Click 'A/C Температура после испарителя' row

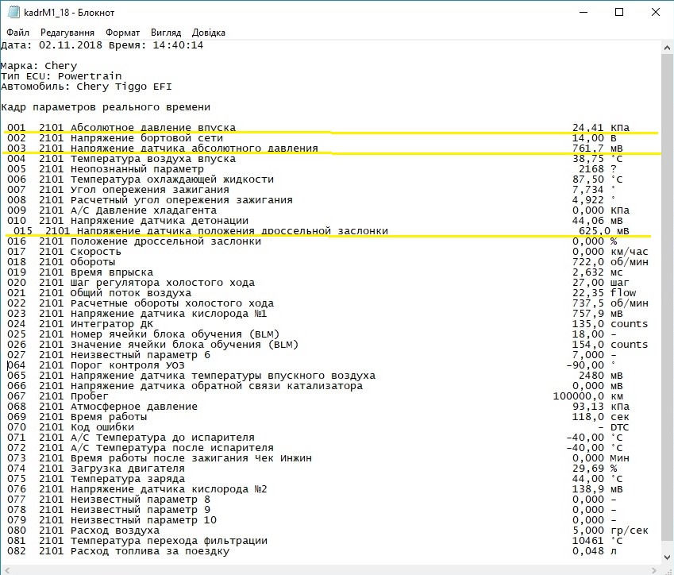315,448
